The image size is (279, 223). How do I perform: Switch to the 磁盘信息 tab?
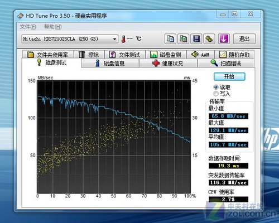coord(110,64)
